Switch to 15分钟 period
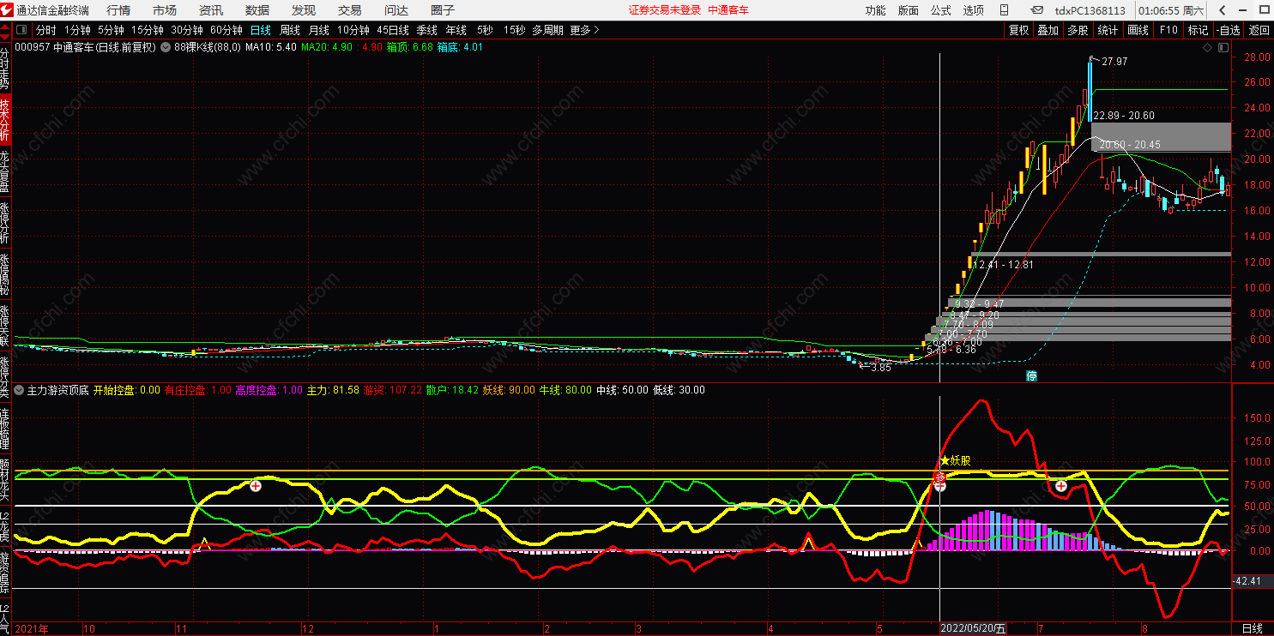The height and width of the screenshot is (636, 1274). [x=148, y=30]
